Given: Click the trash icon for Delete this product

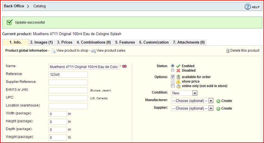Looking at the screenshot, I should coord(228,51).
